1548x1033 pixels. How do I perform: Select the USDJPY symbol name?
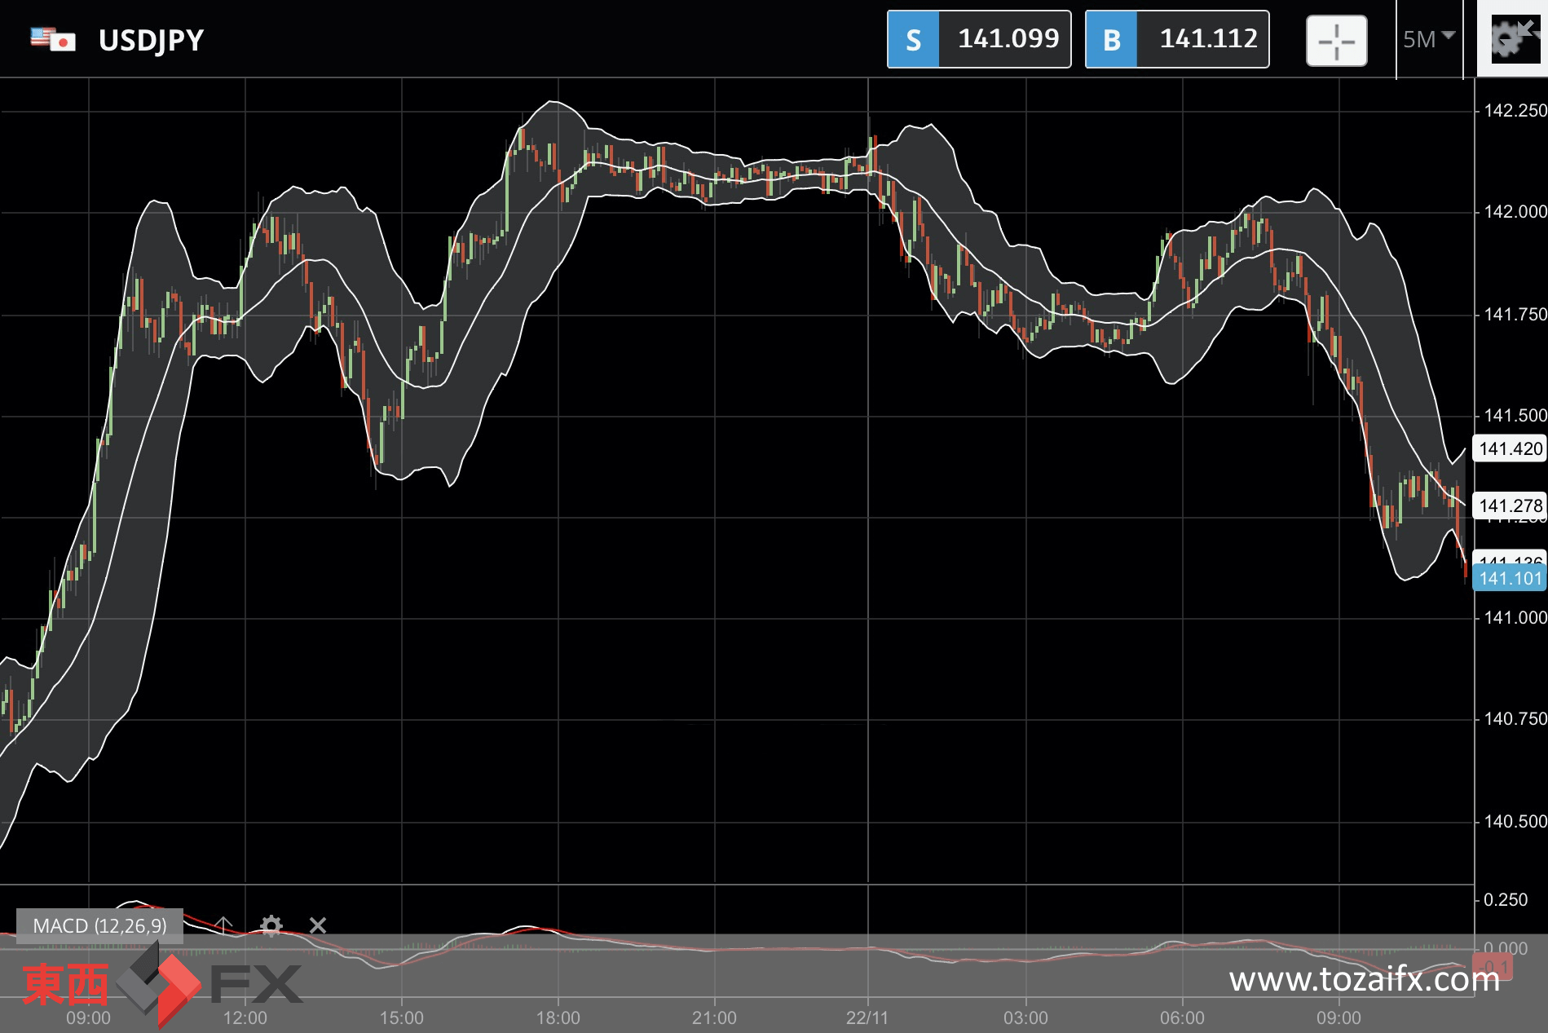pyautogui.click(x=151, y=40)
